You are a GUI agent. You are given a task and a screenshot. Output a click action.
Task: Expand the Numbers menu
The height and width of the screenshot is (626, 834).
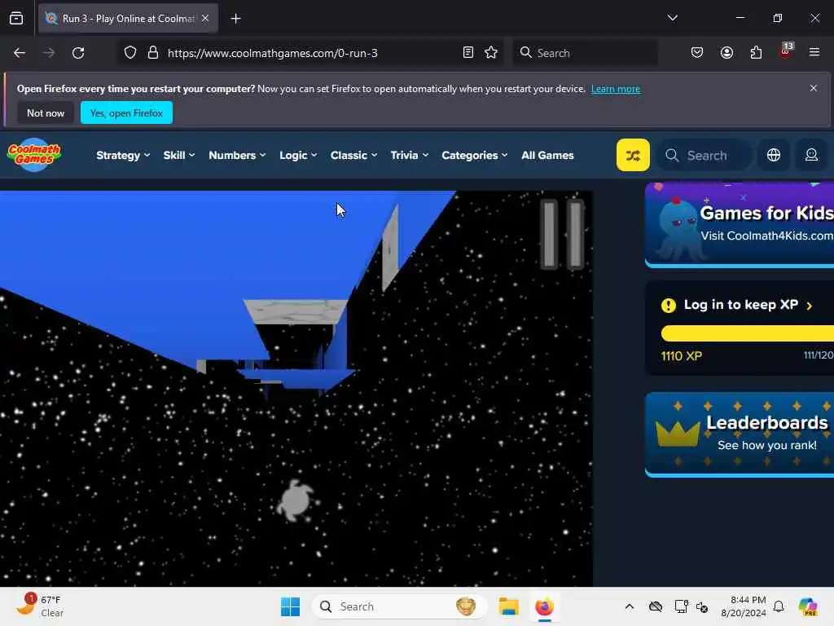[237, 156]
